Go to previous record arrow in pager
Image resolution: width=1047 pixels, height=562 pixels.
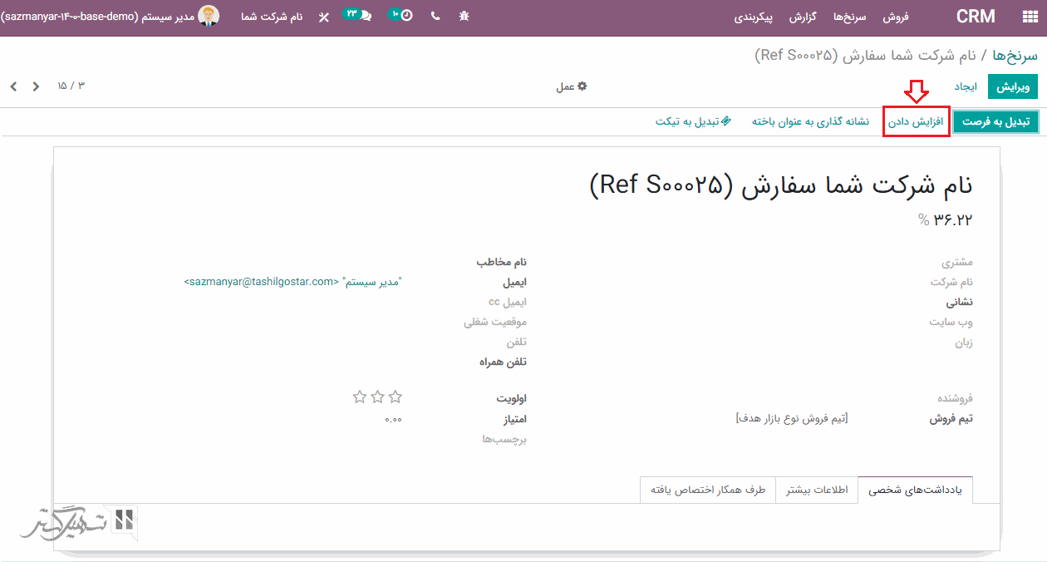tap(36, 86)
